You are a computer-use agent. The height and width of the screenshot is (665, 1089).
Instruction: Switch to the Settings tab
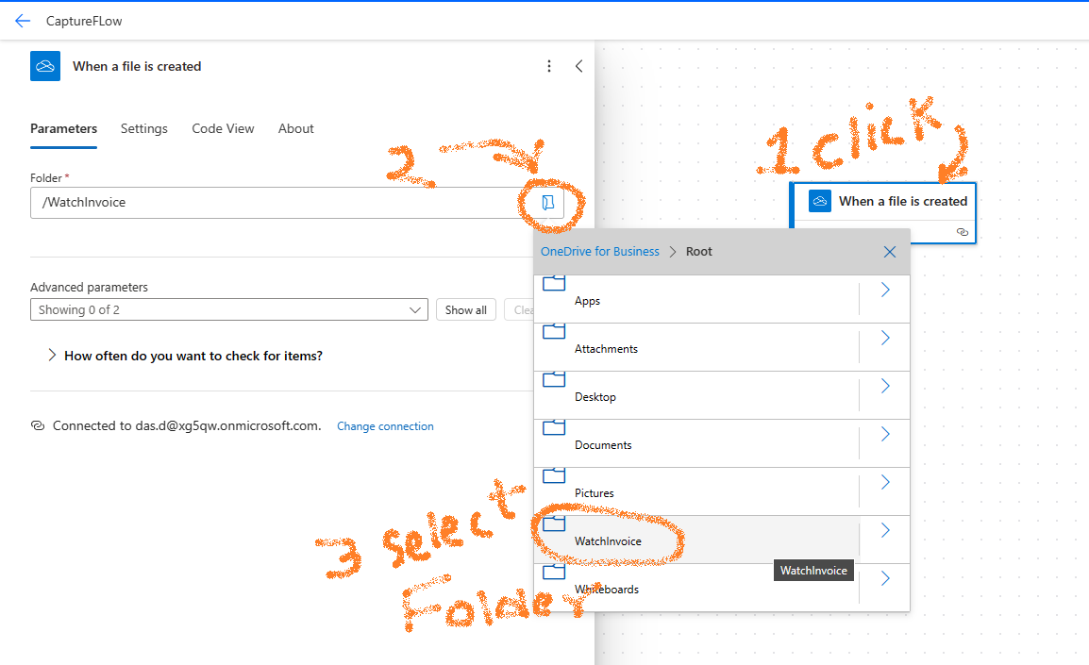click(143, 128)
